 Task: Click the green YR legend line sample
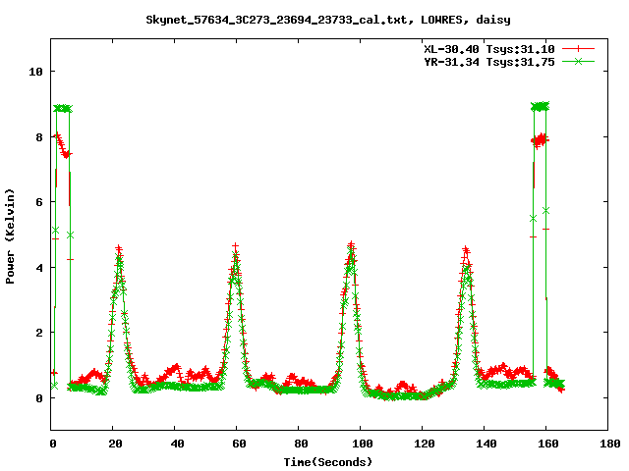[578, 61]
